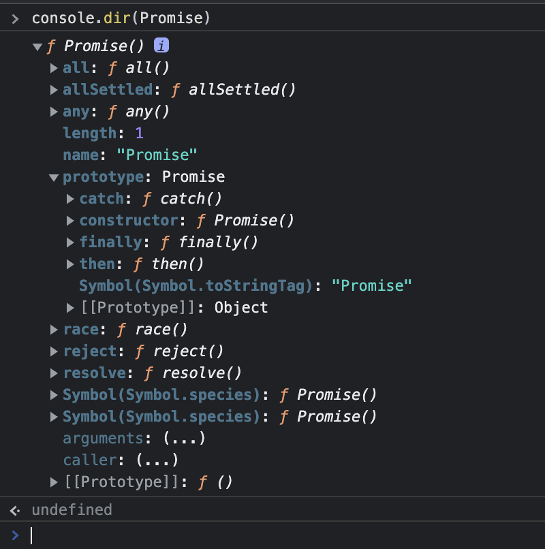The image size is (545, 549).
Task: Expand the [[Prototype]]: Object entry
Action: [x=70, y=308]
